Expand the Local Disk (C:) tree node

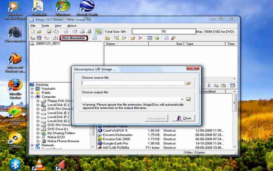tap(38, 105)
